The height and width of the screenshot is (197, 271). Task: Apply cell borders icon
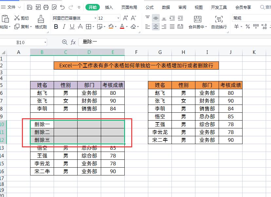(x=88, y=26)
